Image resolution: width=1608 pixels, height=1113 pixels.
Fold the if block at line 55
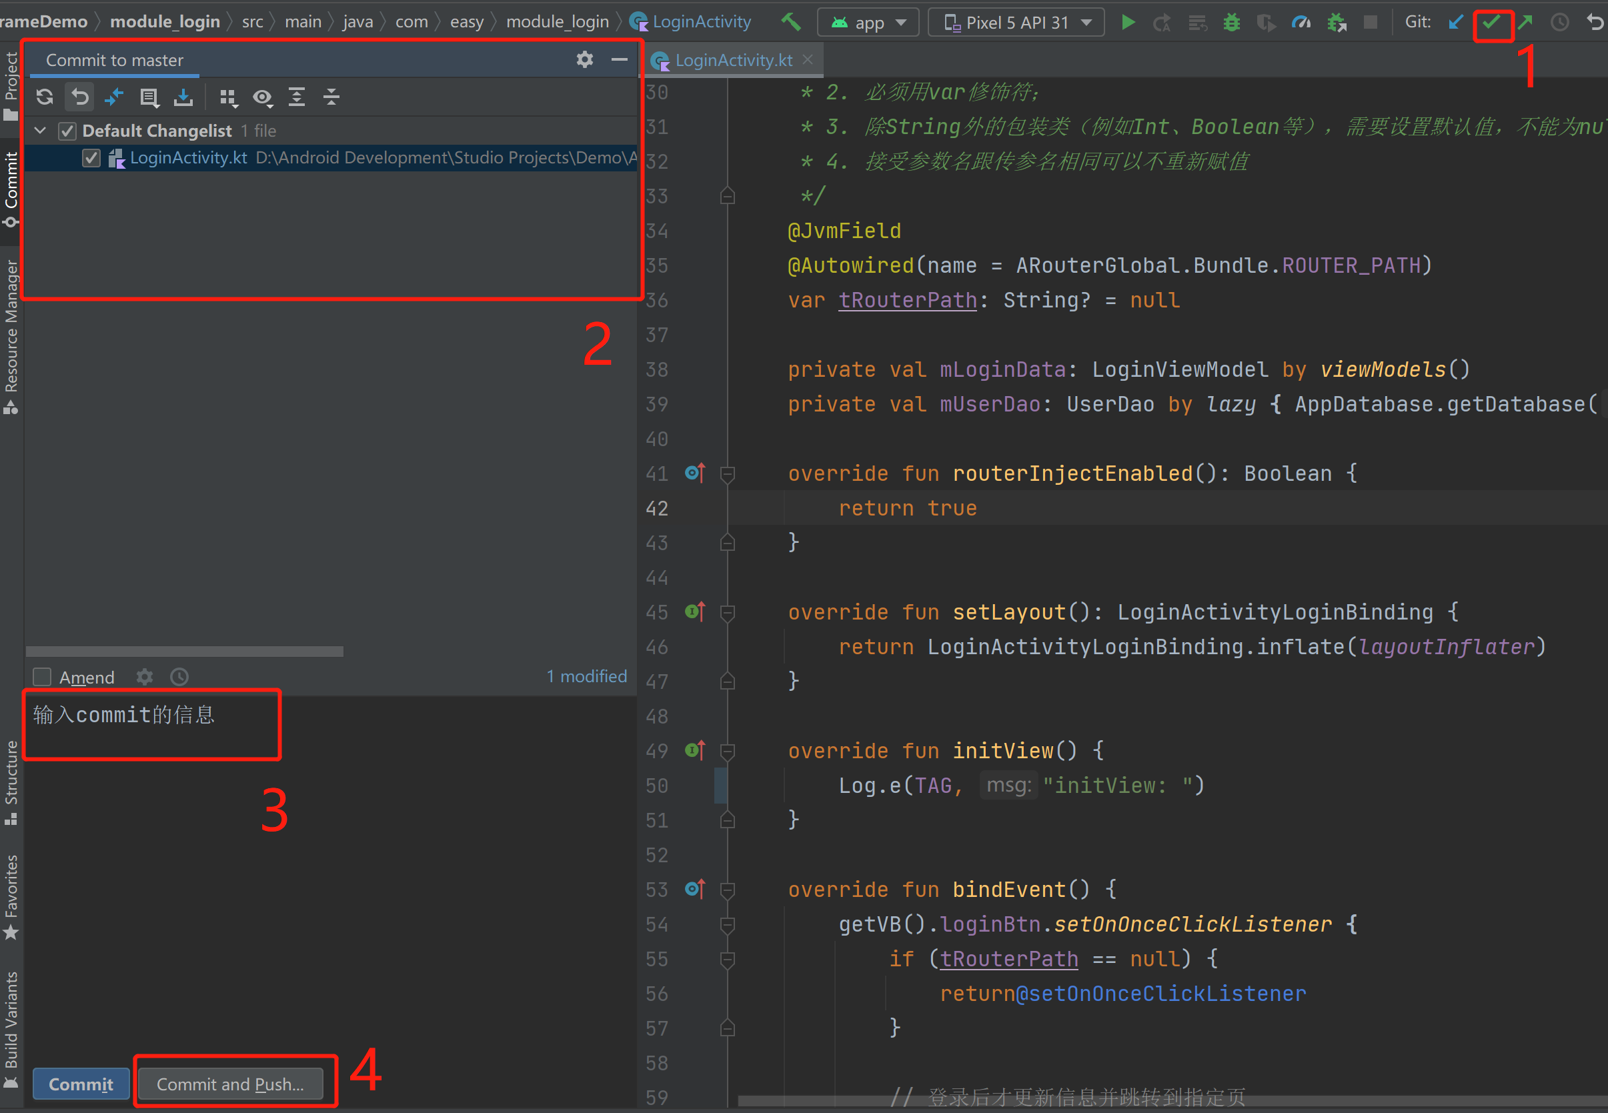[727, 960]
